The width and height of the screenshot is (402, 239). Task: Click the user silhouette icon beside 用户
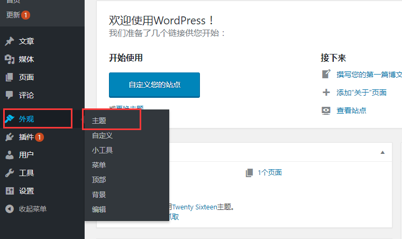[x=10, y=155]
